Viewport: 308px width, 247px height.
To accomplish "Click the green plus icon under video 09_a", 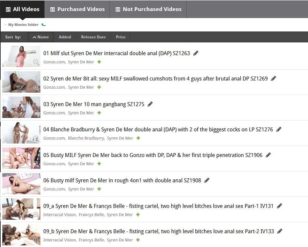I will pyautogui.click(x=138, y=215).
